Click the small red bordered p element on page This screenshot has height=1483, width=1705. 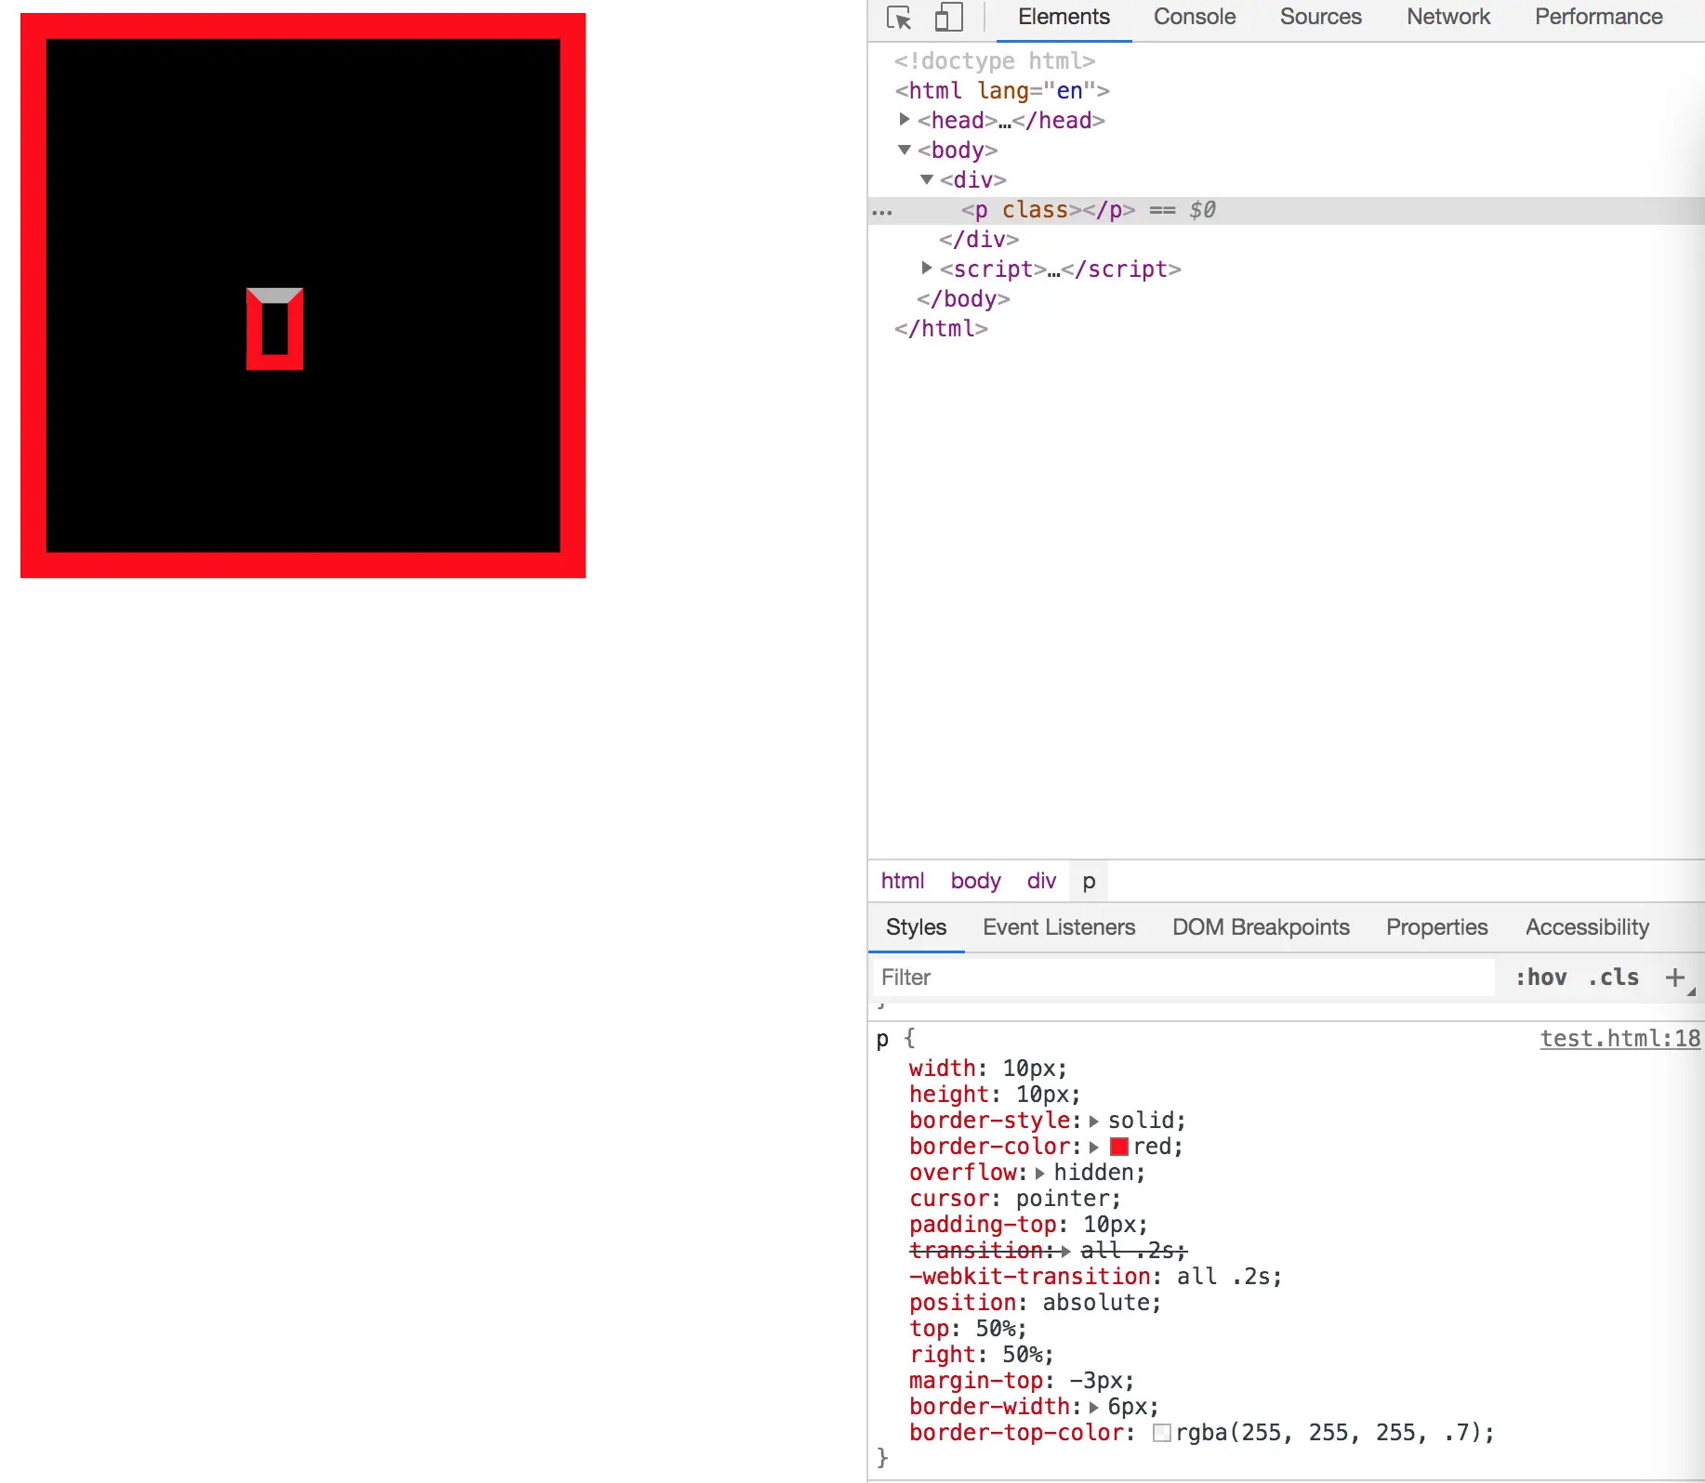coord(274,329)
